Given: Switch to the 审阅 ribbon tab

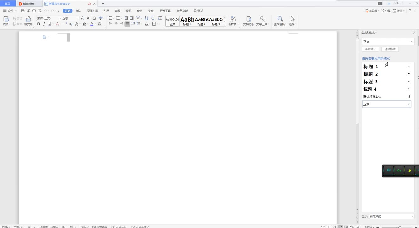Looking at the screenshot, I should tap(117, 11).
